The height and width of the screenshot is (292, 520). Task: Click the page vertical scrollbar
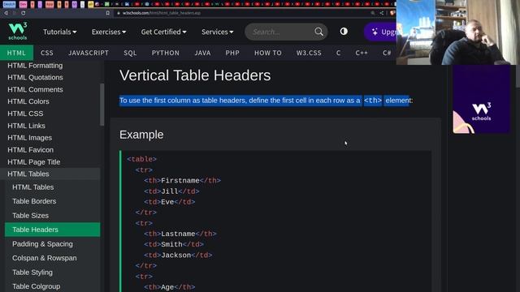pos(518,76)
